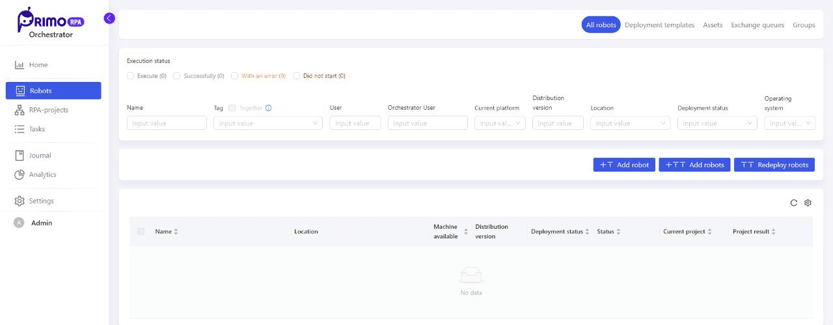Click the Redeploy robots button

click(774, 165)
